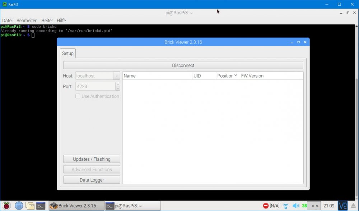Click the Port input field
359x211 pixels.
(95, 86)
